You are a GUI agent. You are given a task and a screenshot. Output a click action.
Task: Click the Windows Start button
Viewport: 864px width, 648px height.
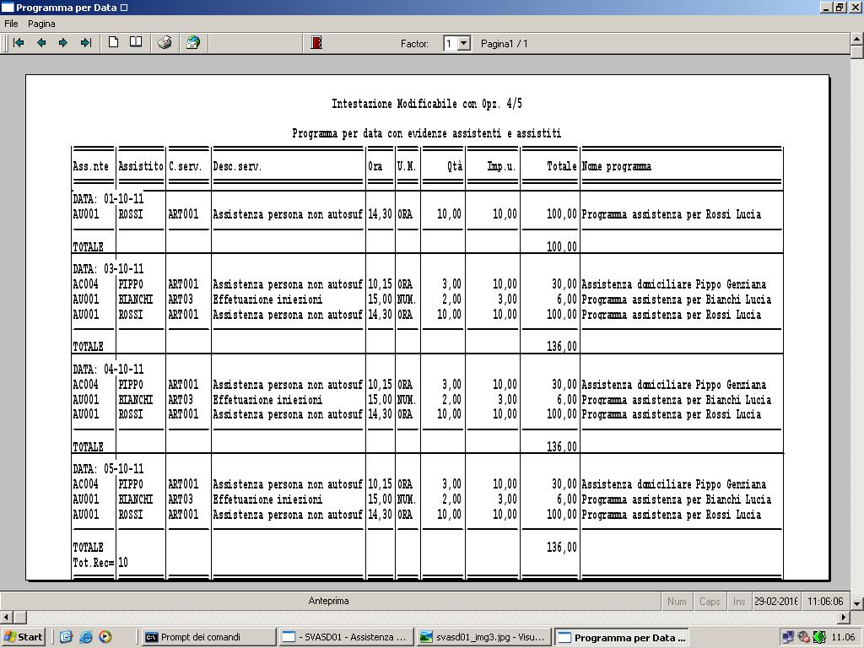23,637
